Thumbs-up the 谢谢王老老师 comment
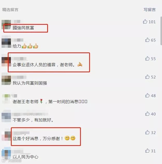This screenshot has width=162, height=164. coord(147,95)
